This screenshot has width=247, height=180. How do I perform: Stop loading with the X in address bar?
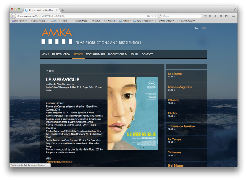(x=155, y=16)
